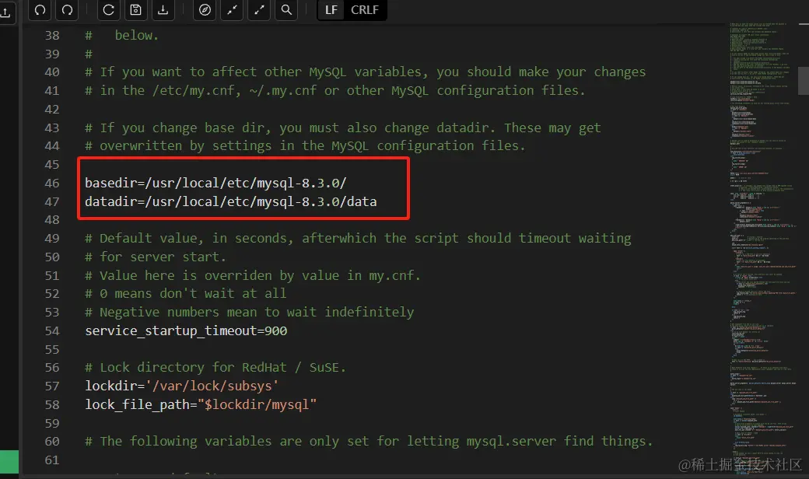
Task: Click comment '# Negative numbers mean to wait indefinitely'
Action: pyautogui.click(x=249, y=313)
